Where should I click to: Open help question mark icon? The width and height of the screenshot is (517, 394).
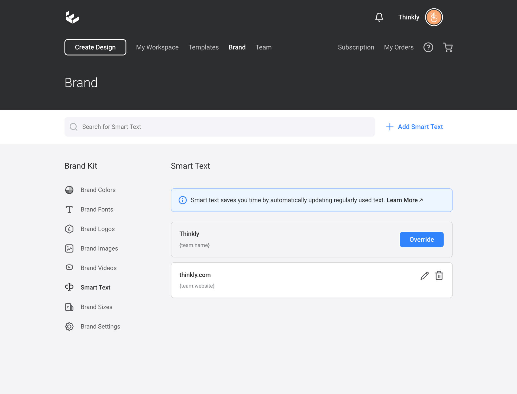[x=428, y=47]
